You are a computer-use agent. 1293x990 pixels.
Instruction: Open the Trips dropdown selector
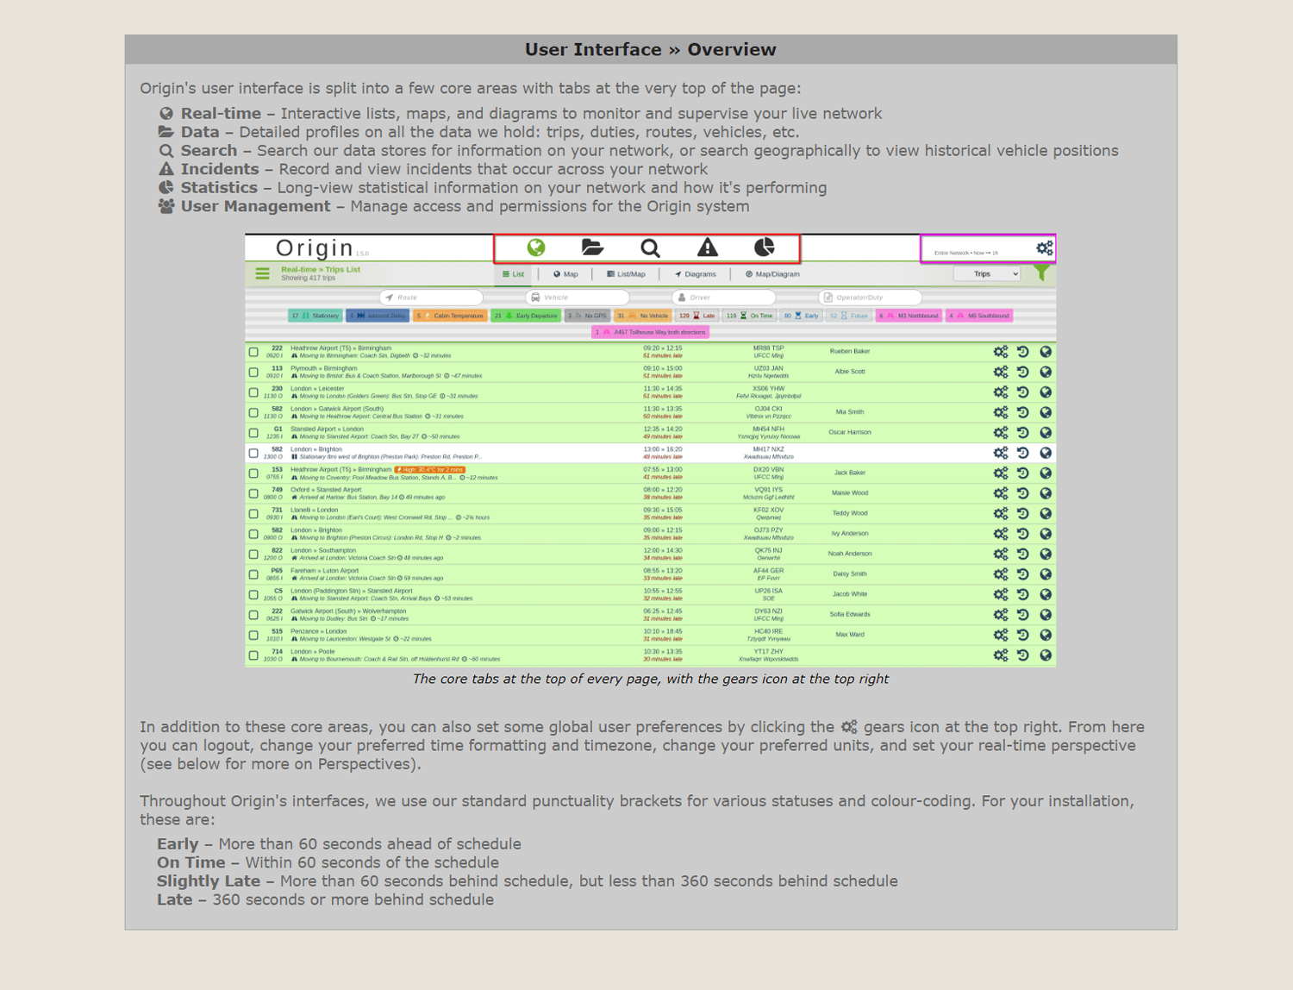tap(987, 274)
